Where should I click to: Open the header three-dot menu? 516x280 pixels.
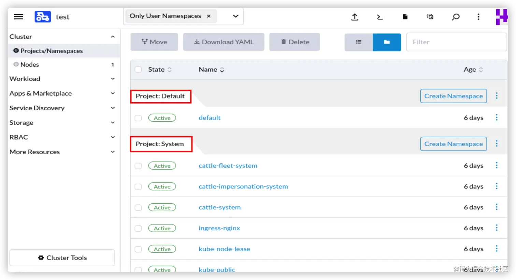point(478,17)
